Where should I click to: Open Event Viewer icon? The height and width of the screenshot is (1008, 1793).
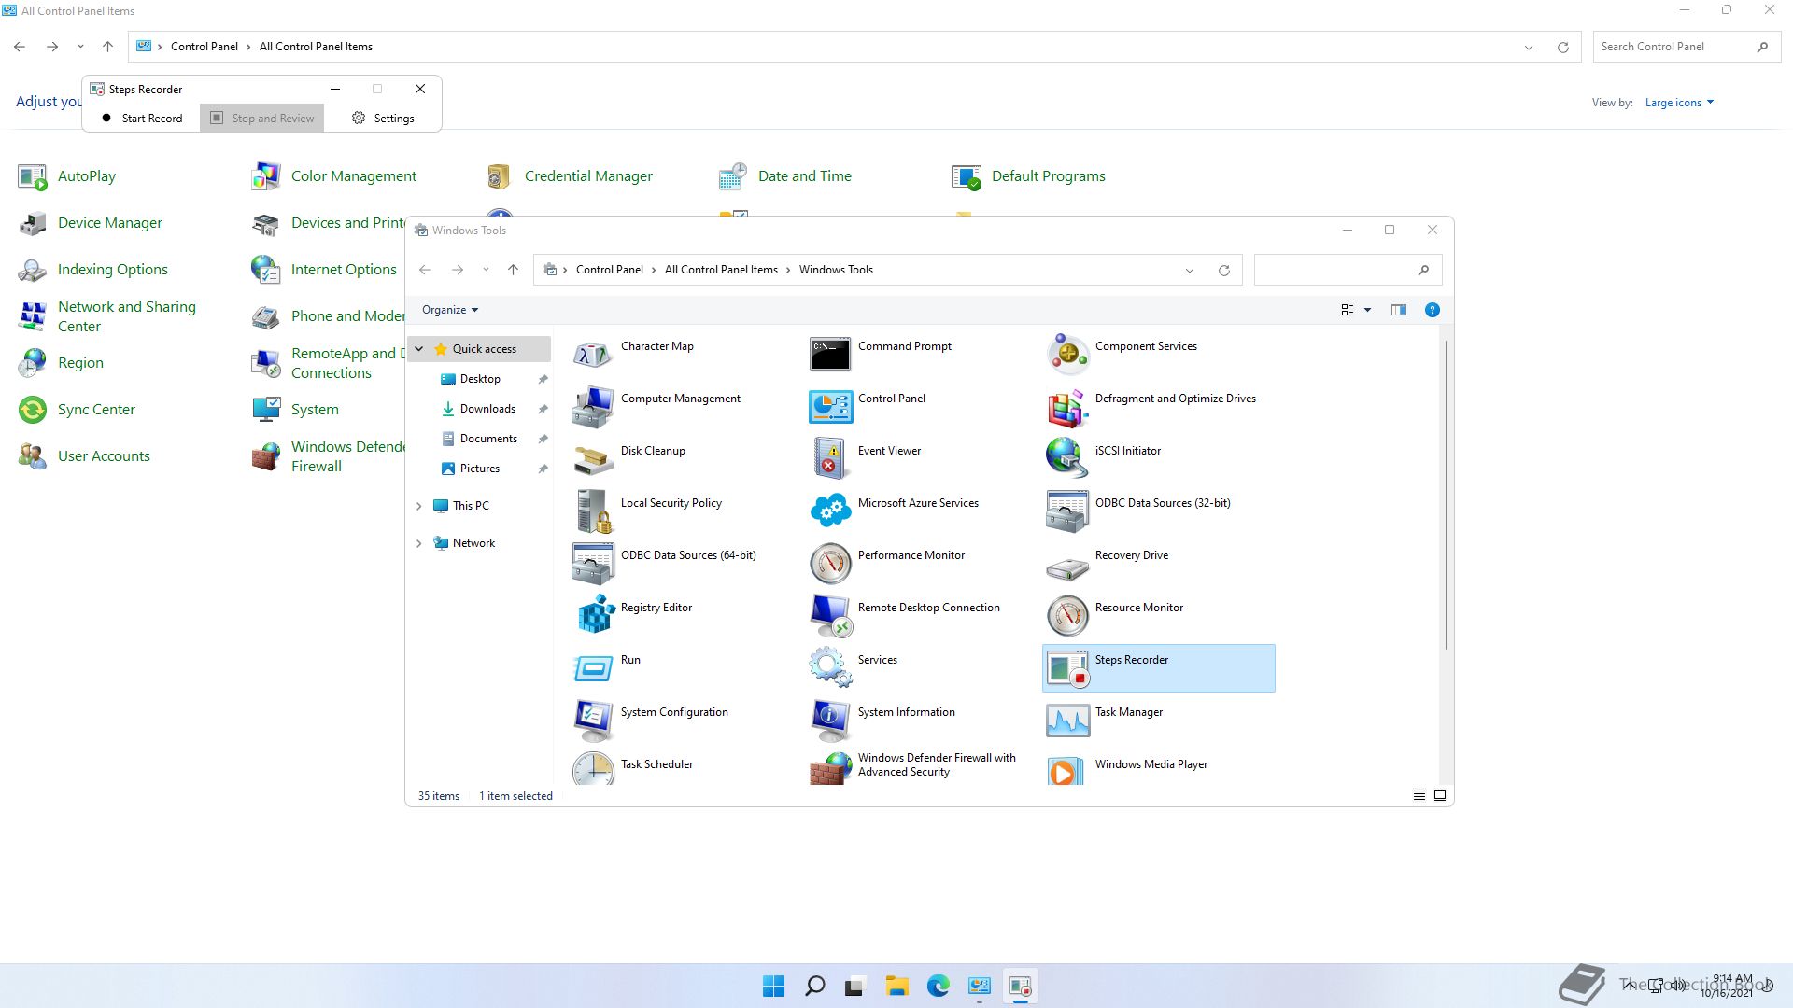click(x=829, y=459)
